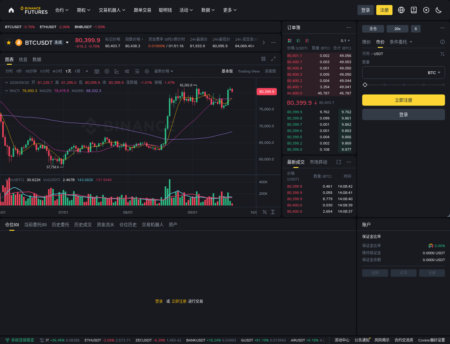Click the margin ratio gauge icon

click(431, 246)
